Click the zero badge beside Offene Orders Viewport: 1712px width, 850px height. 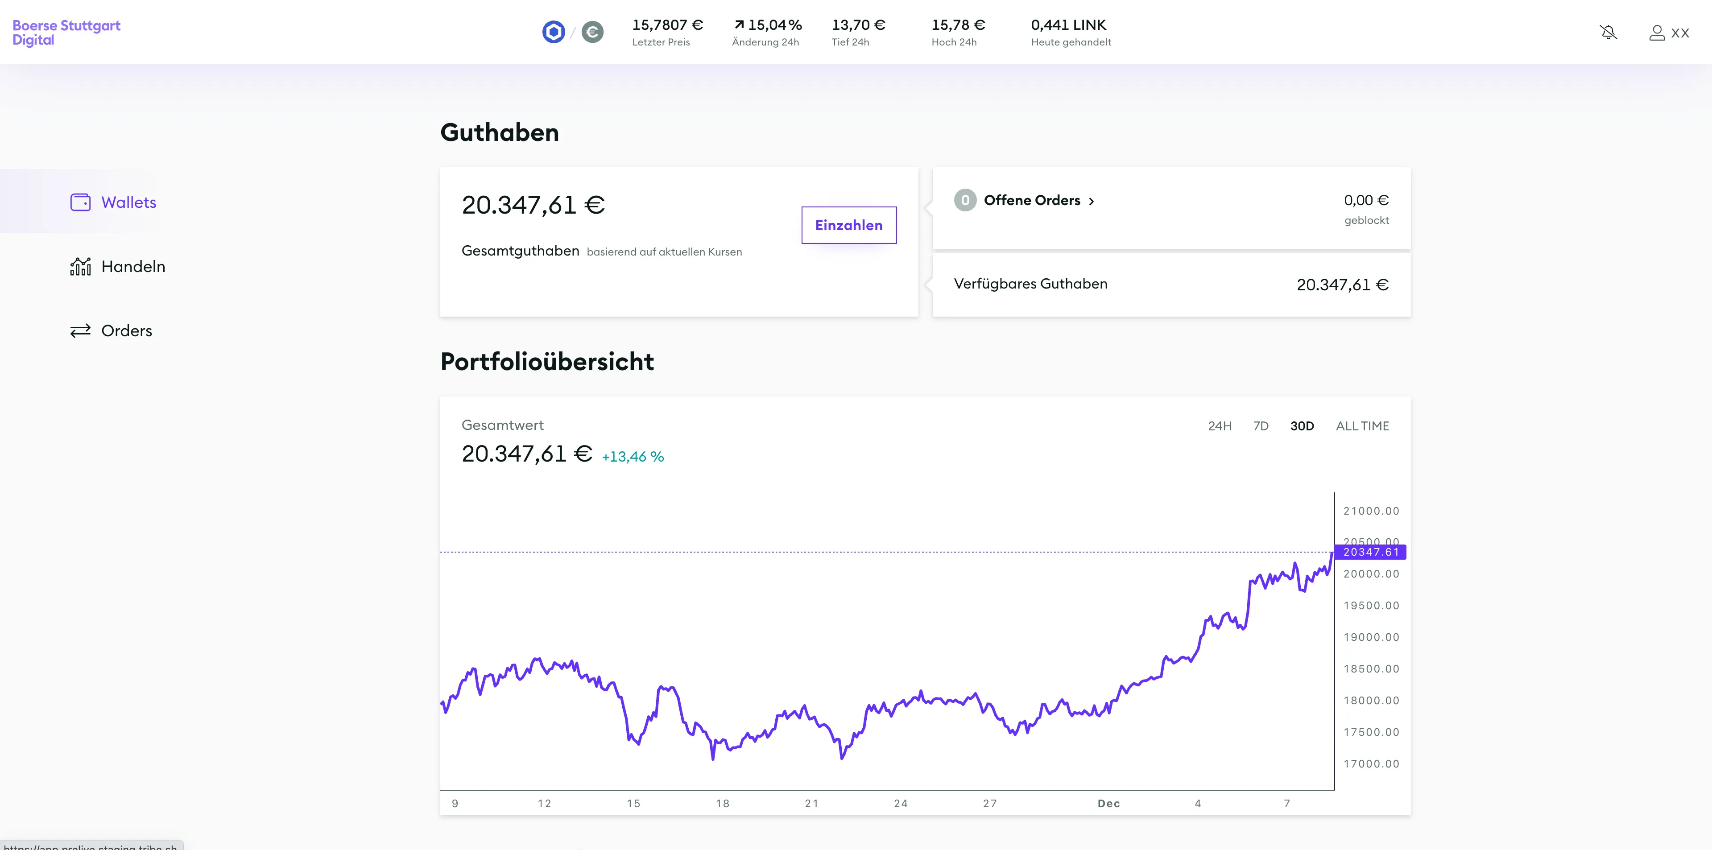[965, 200]
